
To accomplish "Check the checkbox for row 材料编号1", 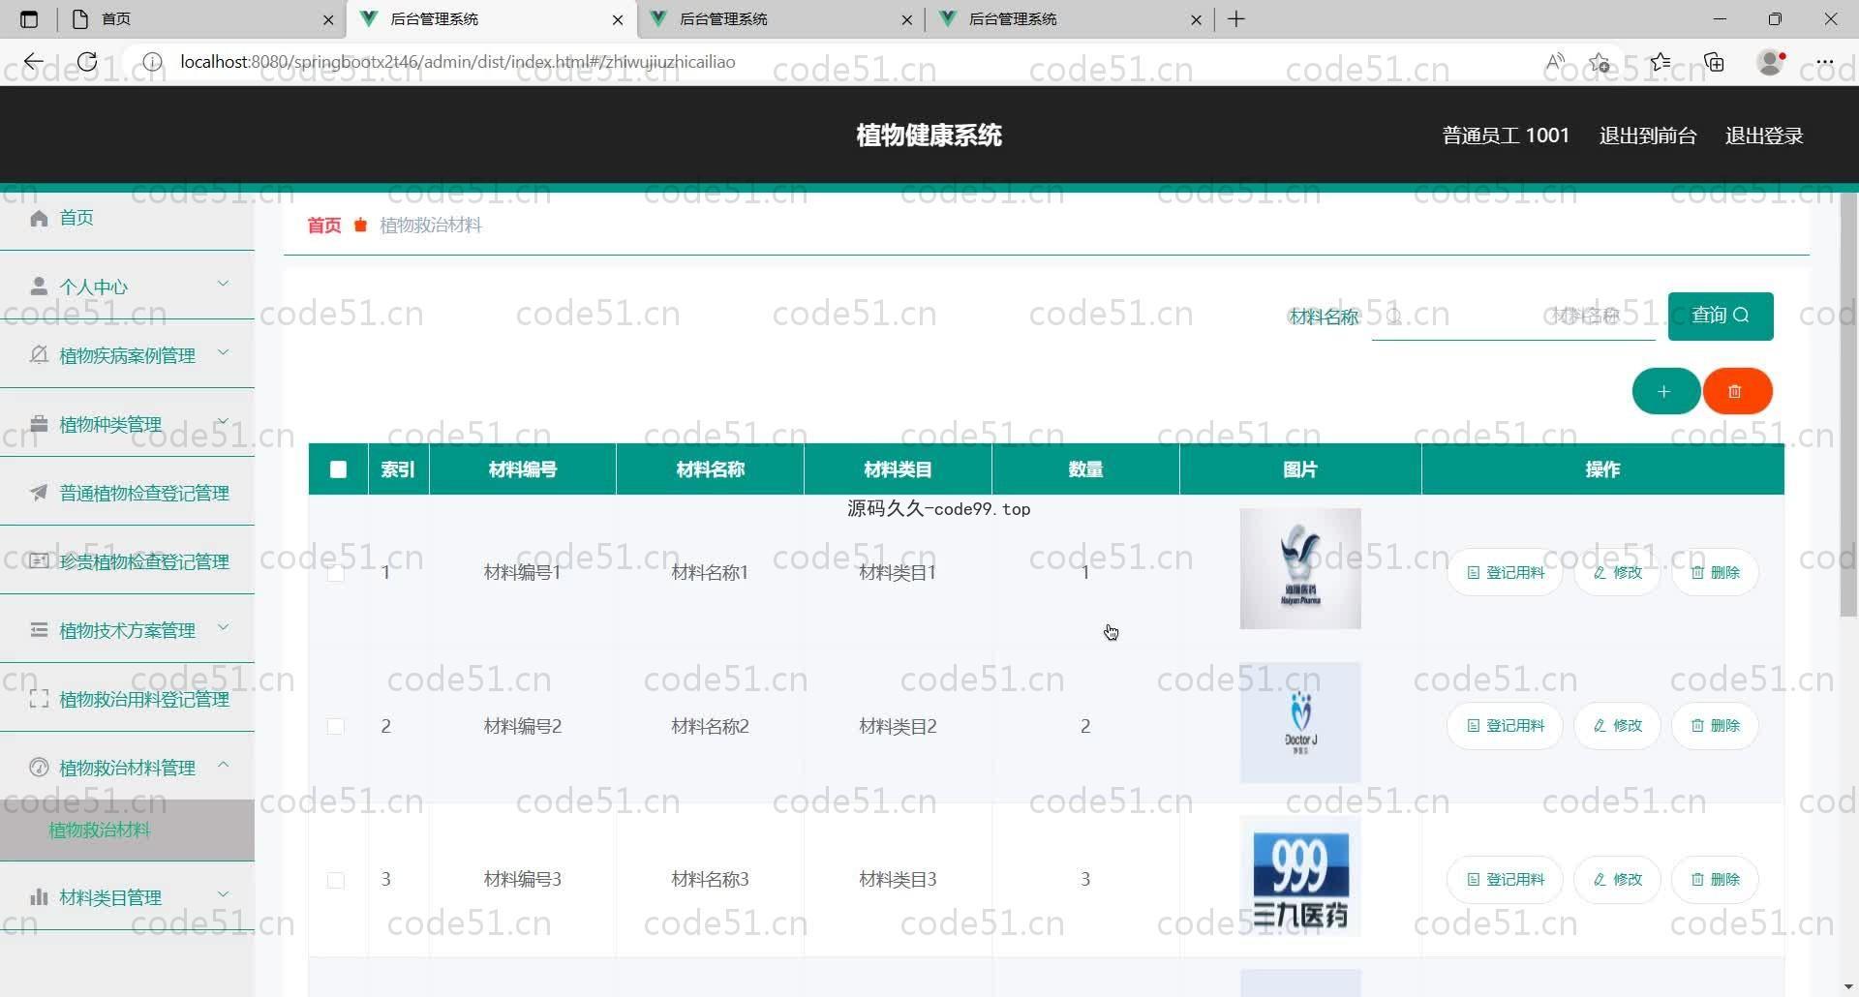I will 336,573.
